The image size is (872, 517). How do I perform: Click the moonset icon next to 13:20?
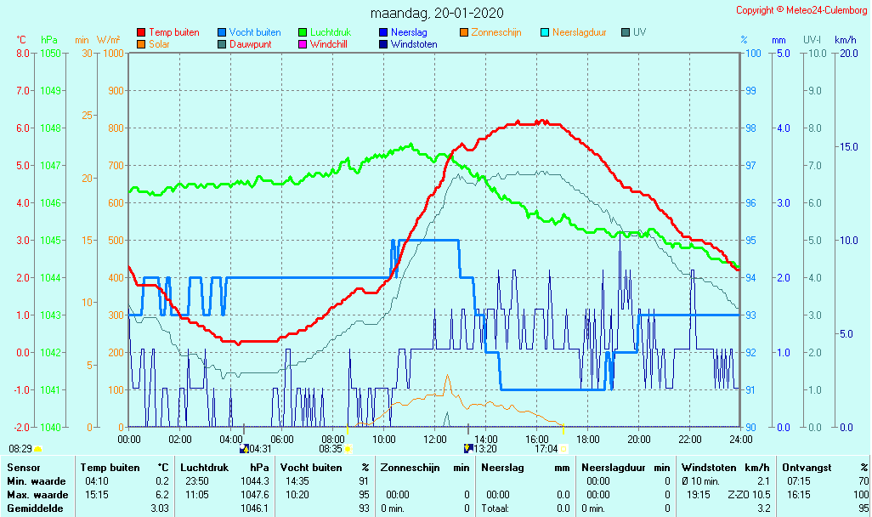click(467, 449)
